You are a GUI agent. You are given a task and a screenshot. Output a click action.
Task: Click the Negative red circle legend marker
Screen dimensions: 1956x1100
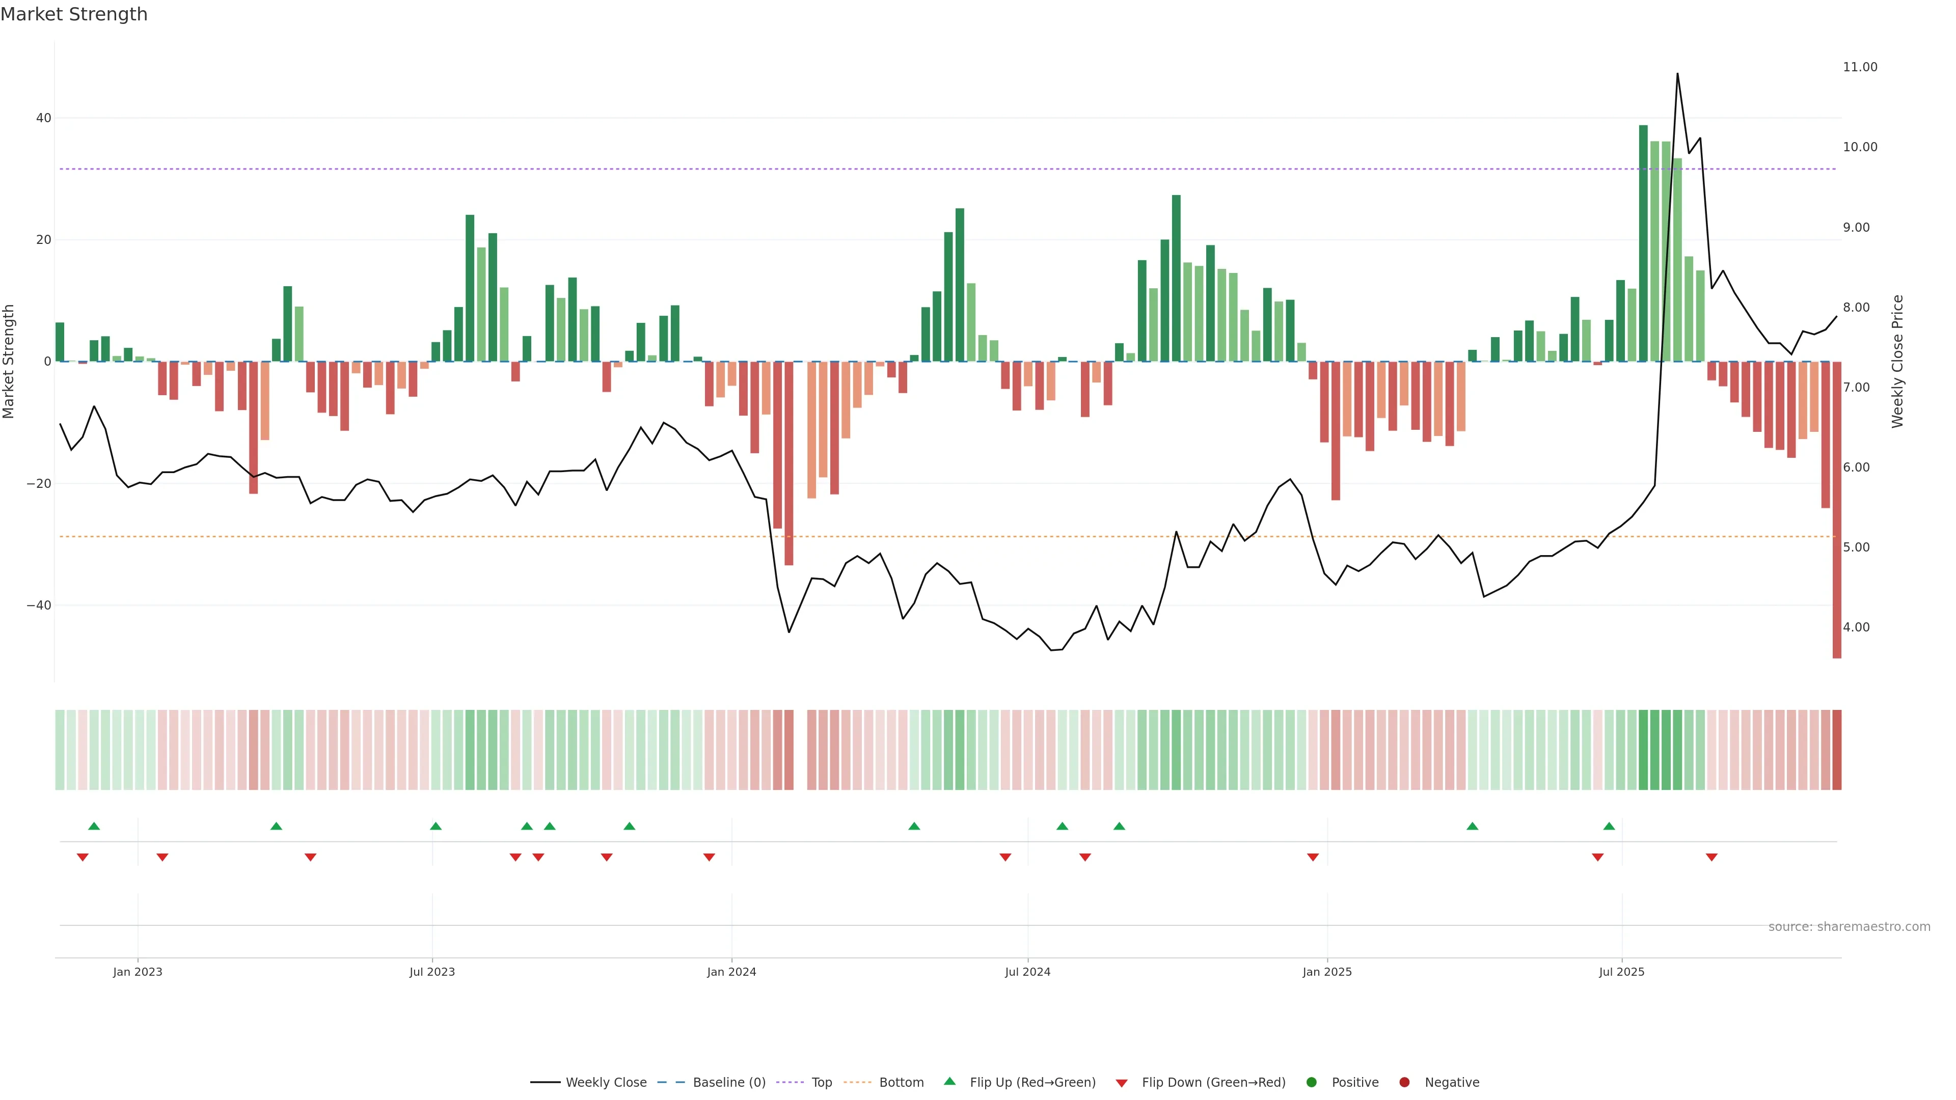[x=1404, y=1083]
